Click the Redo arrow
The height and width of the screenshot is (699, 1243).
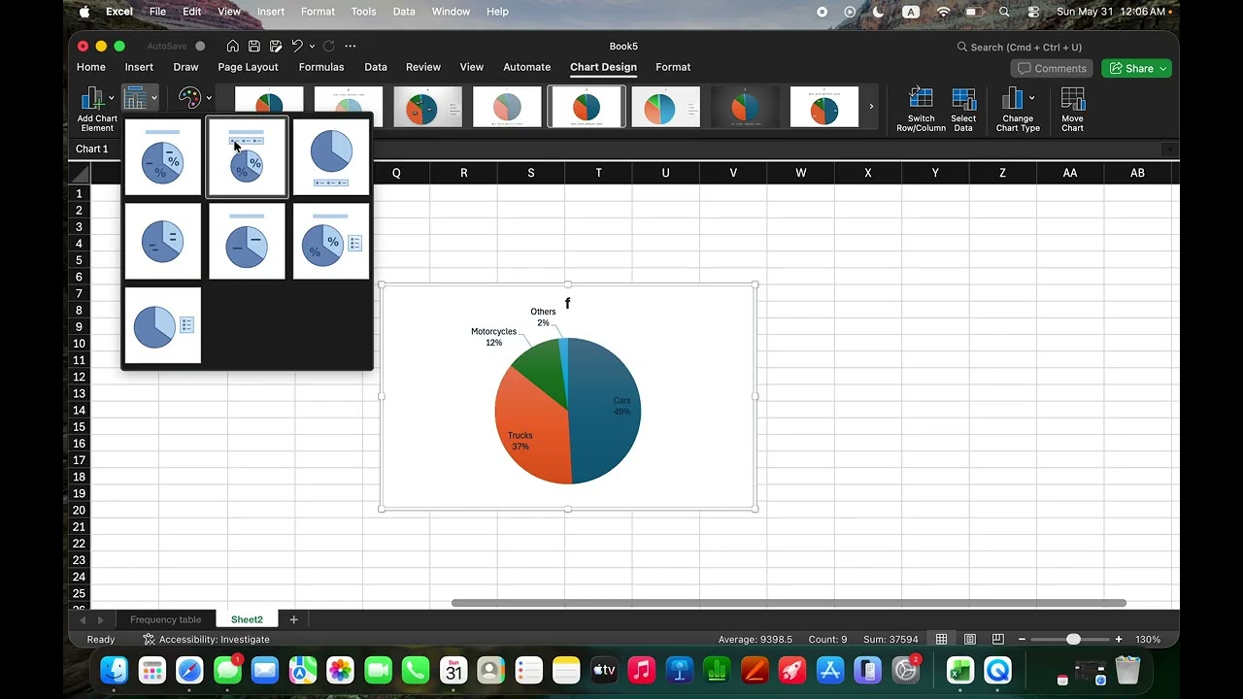329,46
